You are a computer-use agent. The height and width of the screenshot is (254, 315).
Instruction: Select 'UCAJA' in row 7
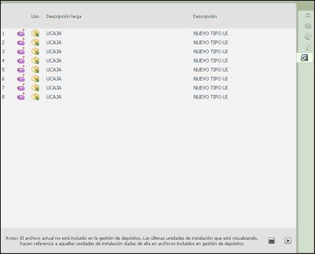(x=54, y=88)
